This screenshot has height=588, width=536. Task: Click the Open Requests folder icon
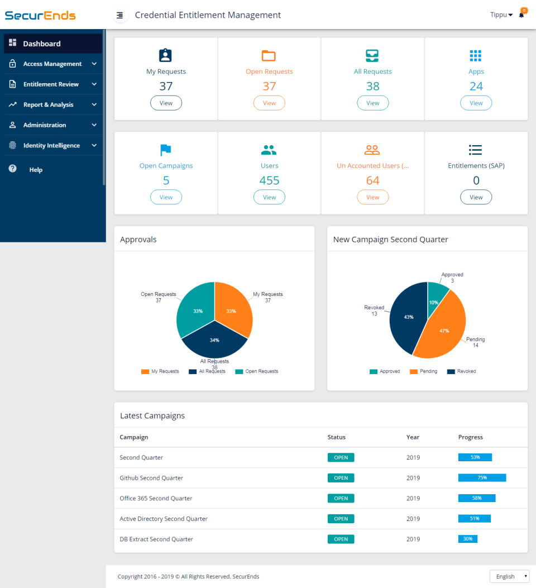pyautogui.click(x=269, y=55)
